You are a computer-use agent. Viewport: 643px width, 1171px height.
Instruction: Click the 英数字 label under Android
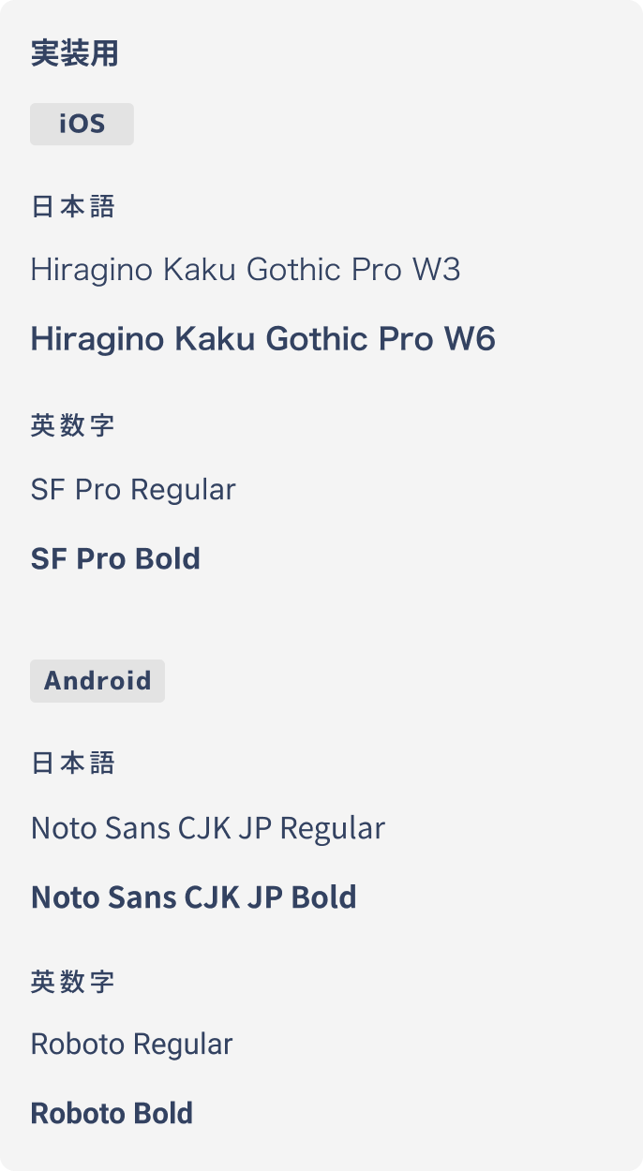coord(72,983)
